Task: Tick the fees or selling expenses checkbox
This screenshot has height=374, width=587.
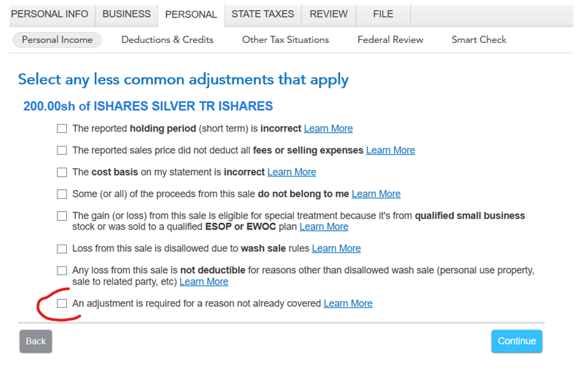Action: (62, 151)
